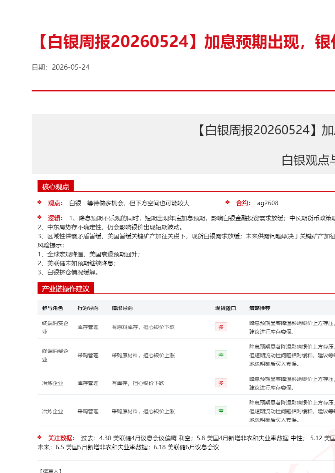Click the bullet icon beside 逻辑

point(40,217)
